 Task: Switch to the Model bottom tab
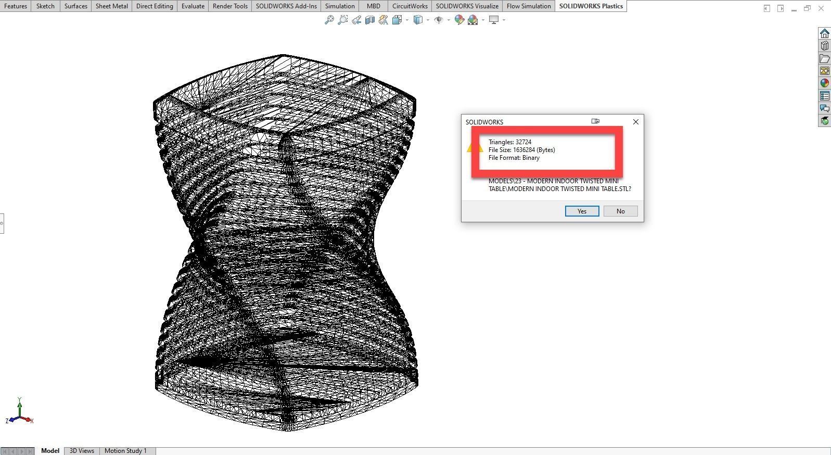coord(50,451)
